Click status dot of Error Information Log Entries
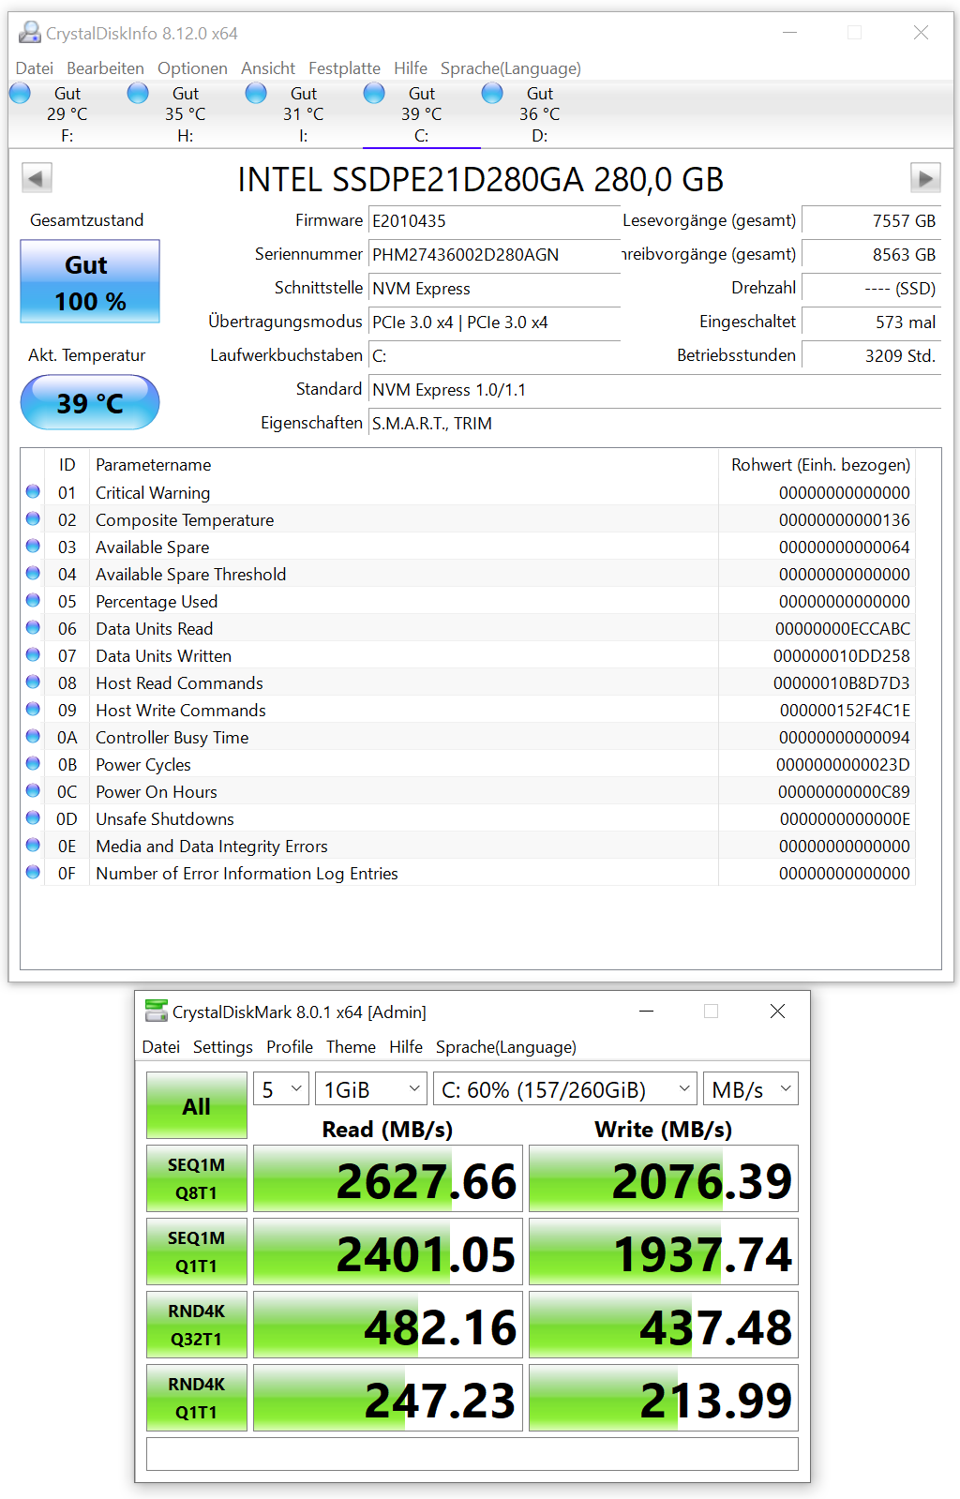Viewport: 960px width, 1499px height. tap(33, 872)
